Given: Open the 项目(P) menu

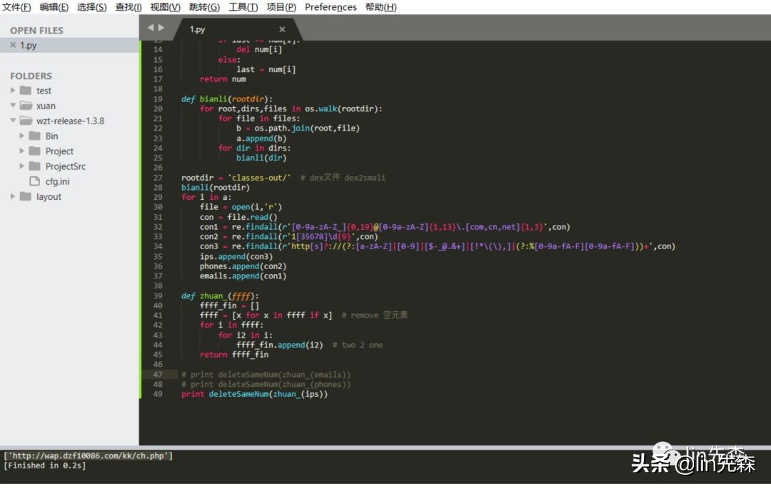Looking at the screenshot, I should click(x=281, y=7).
